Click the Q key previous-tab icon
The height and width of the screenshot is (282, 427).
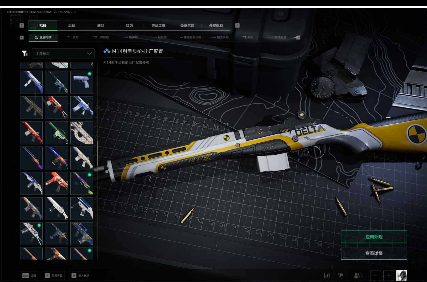(22, 25)
